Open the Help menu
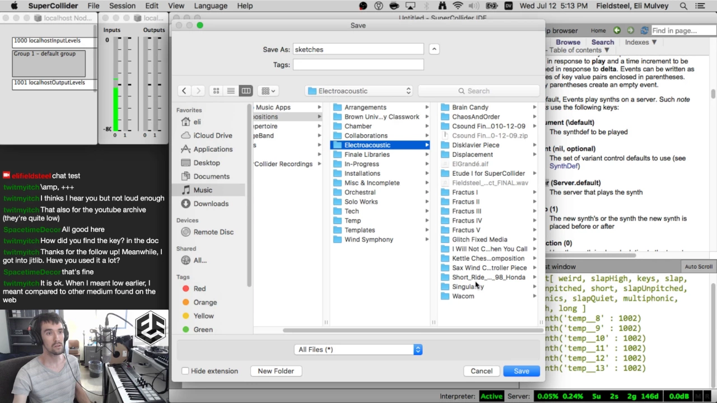Image resolution: width=717 pixels, height=403 pixels. coord(245,6)
